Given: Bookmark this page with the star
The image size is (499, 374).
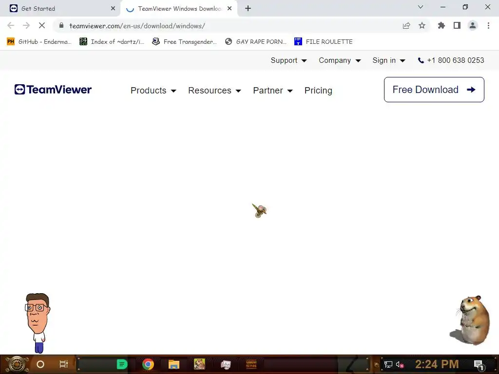Looking at the screenshot, I should pyautogui.click(x=422, y=25).
